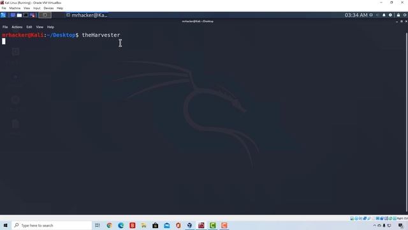Open Task View on Windows taskbar

click(98, 226)
